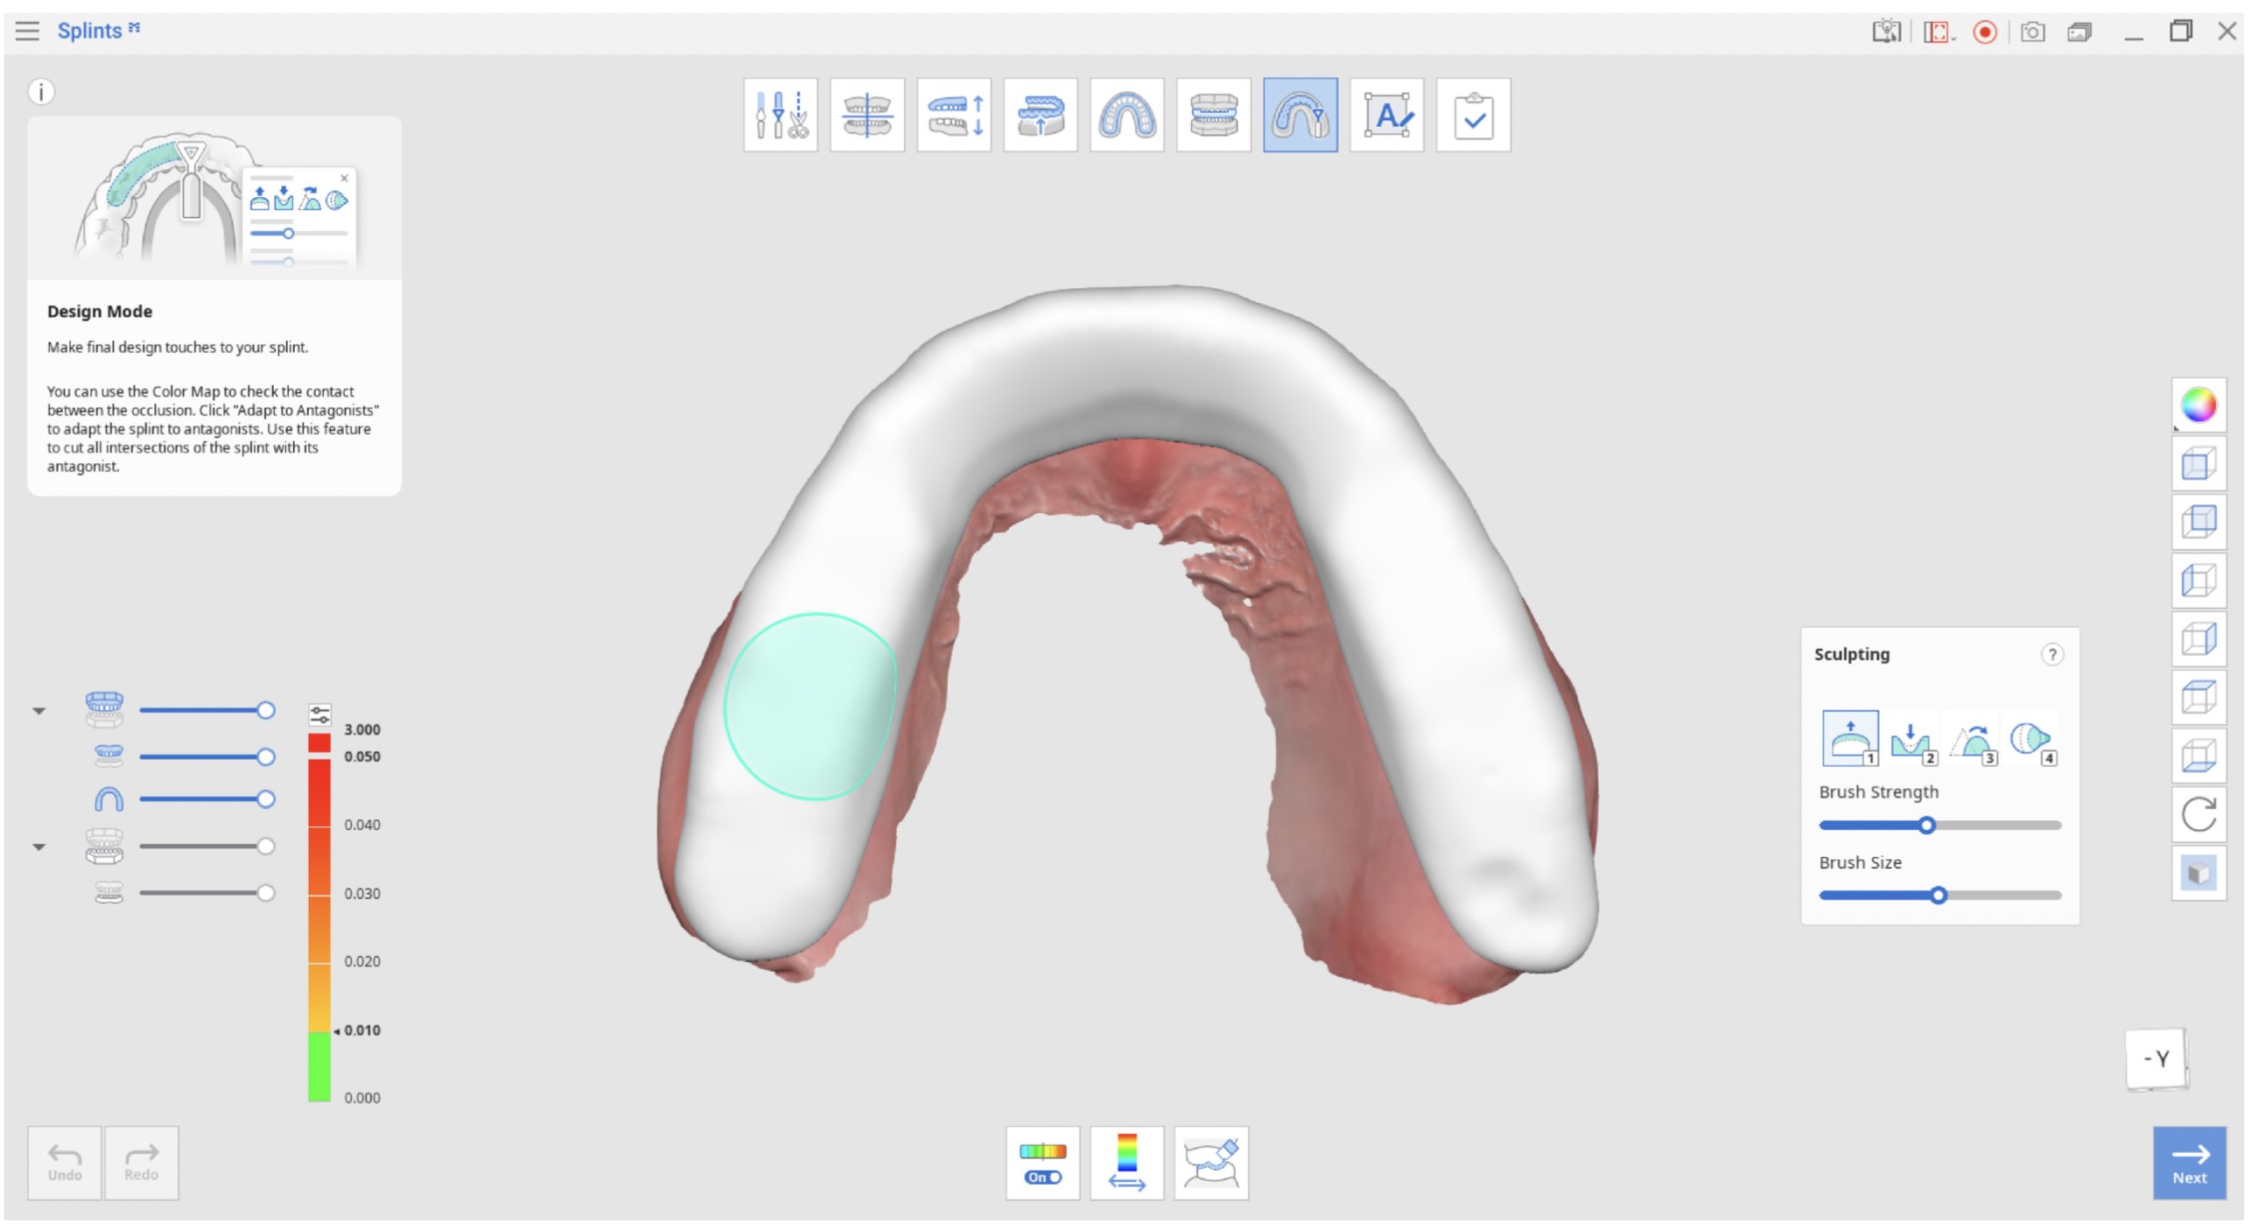Screen dimensions: 2251x1224
Task: Switch to the splint outer design step
Action: [x=1126, y=116]
